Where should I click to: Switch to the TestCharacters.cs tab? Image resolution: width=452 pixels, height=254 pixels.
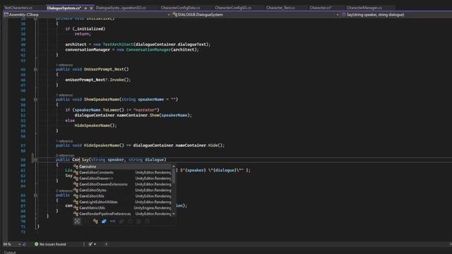click(x=18, y=8)
